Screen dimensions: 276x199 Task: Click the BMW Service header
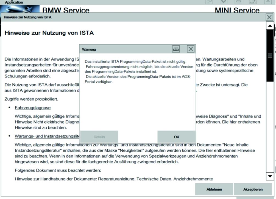click(x=66, y=10)
